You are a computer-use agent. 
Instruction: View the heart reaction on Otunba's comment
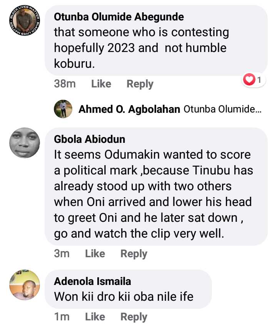click(249, 80)
